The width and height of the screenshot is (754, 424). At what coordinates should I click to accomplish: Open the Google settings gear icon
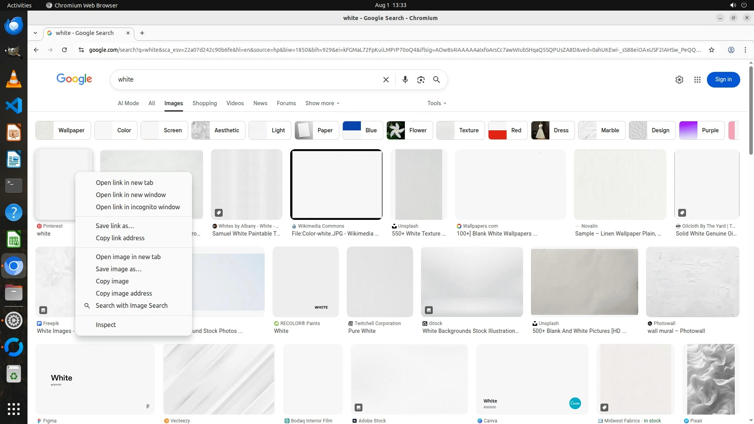tap(679, 80)
